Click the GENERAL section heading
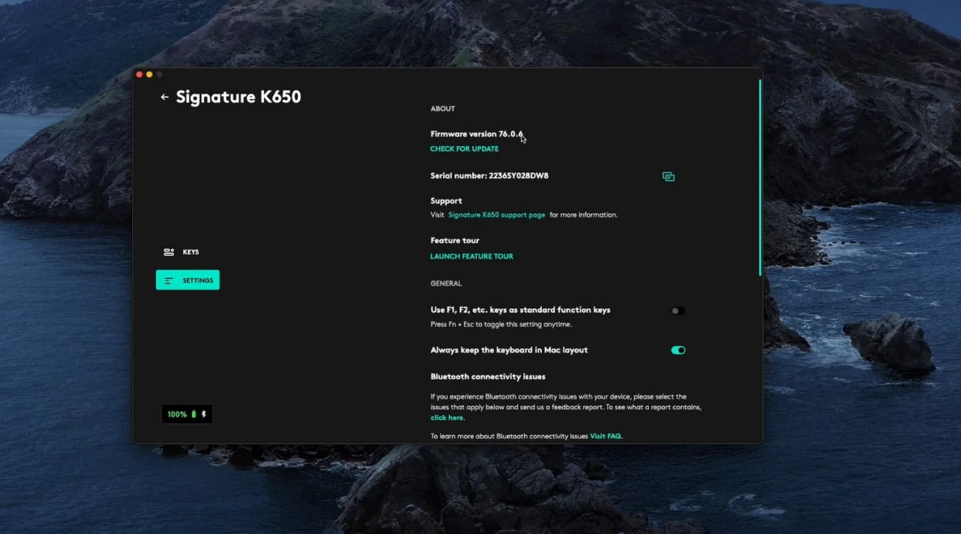The image size is (961, 534). coord(446,283)
